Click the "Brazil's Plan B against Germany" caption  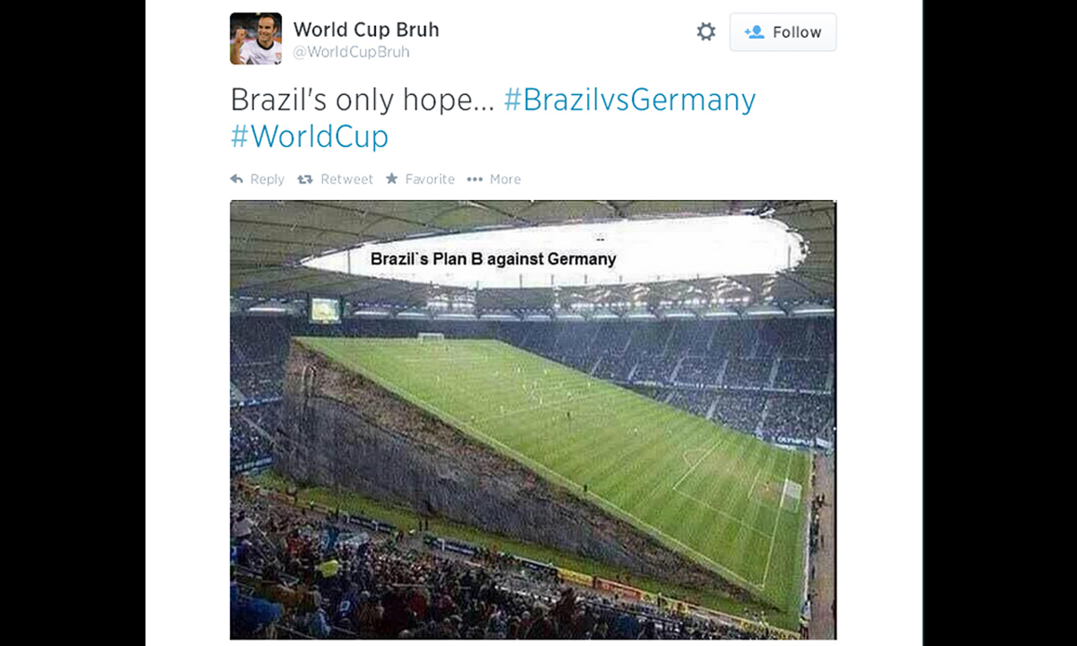point(494,258)
